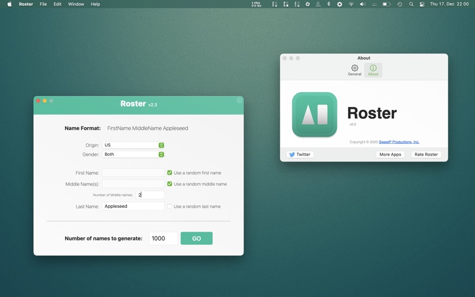Open the Help menu
Viewport: 475px width, 297px height.
pyautogui.click(x=95, y=4)
